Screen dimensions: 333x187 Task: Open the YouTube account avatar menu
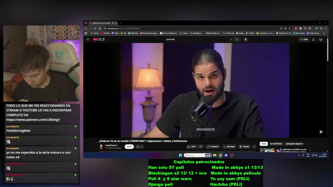(321, 39)
